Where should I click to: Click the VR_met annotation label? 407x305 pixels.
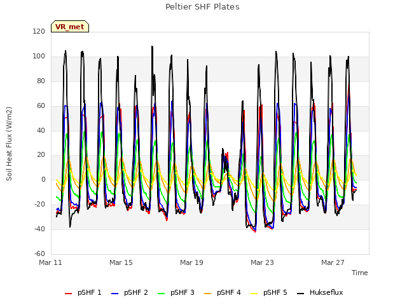70,27
